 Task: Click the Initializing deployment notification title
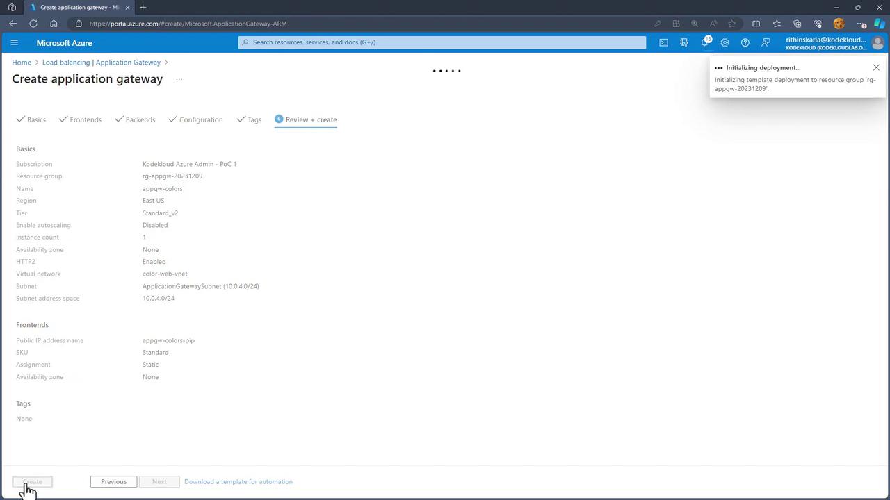pos(763,67)
